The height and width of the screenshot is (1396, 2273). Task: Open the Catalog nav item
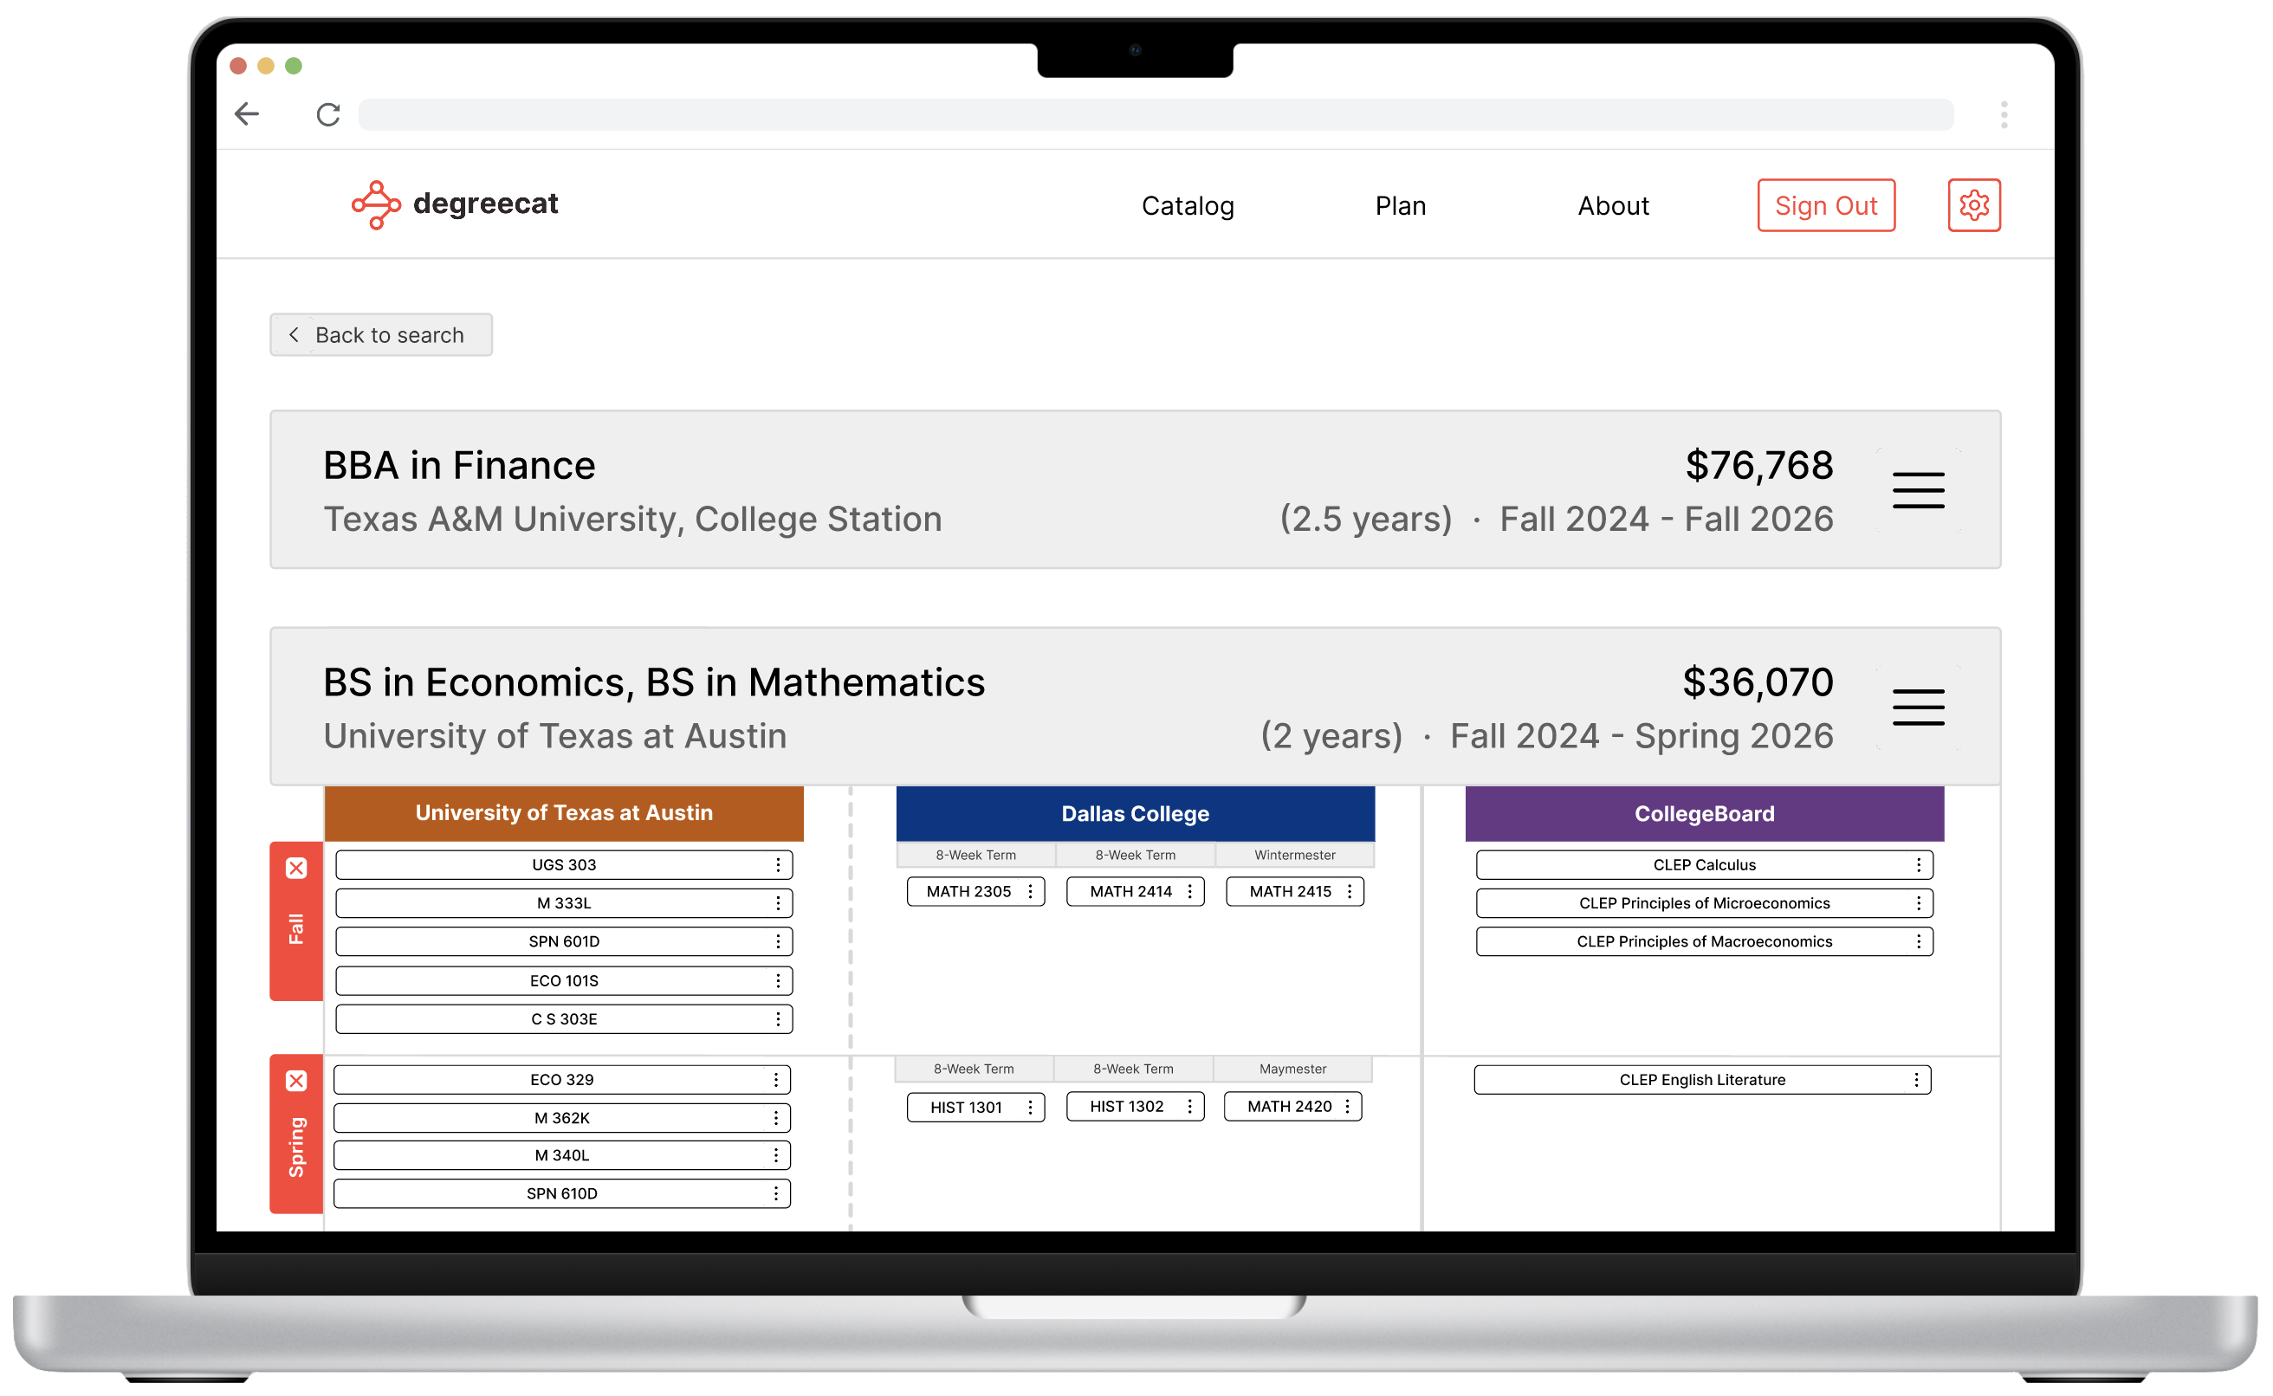pos(1188,205)
